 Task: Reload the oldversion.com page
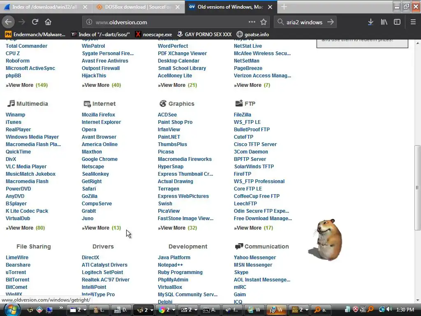coord(35,22)
